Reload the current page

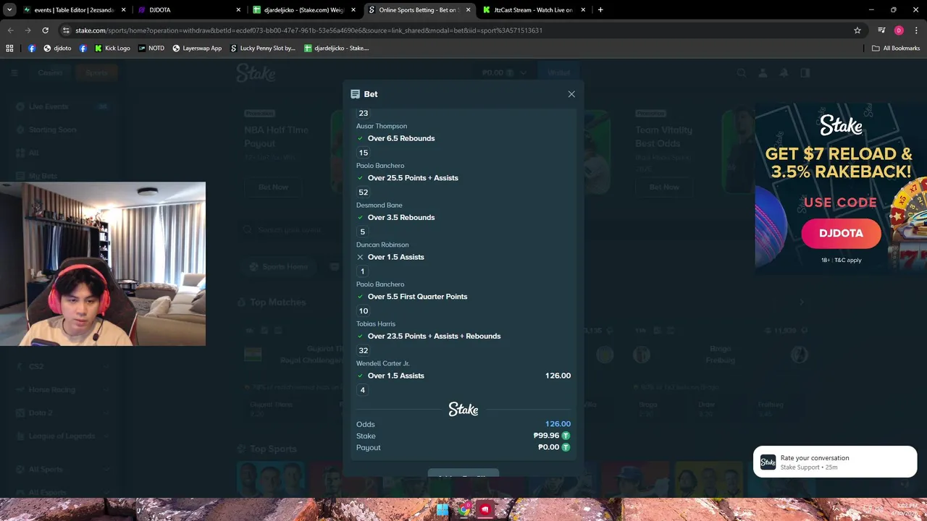click(x=45, y=30)
